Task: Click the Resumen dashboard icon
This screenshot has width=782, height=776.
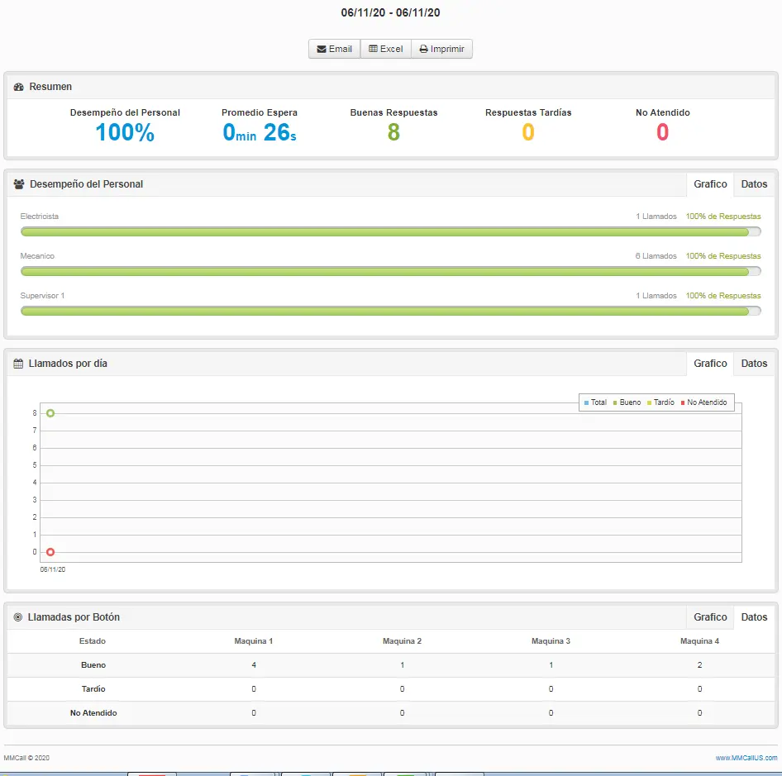Action: (x=19, y=87)
